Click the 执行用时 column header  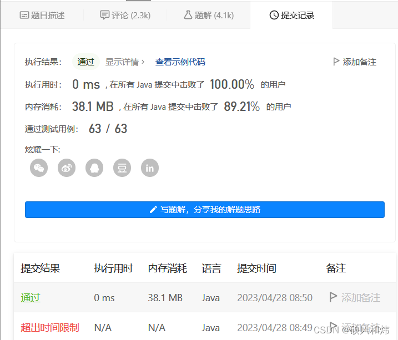click(113, 268)
